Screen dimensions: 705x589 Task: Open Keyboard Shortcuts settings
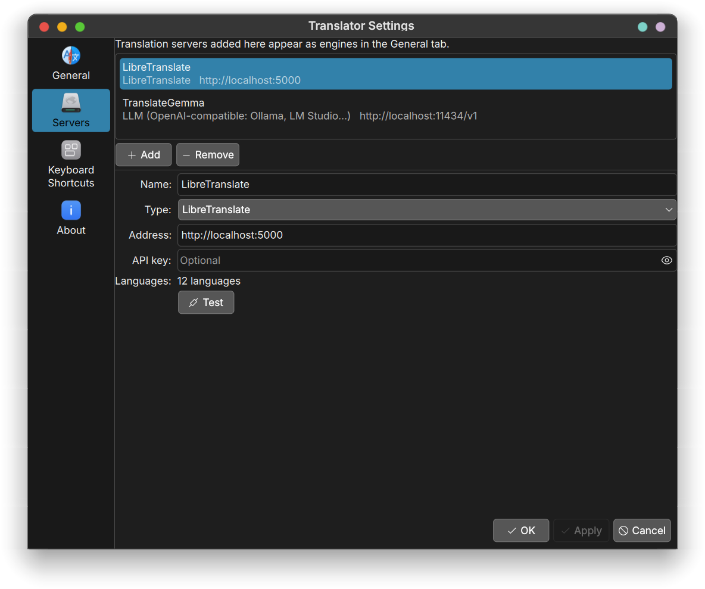coord(71,164)
